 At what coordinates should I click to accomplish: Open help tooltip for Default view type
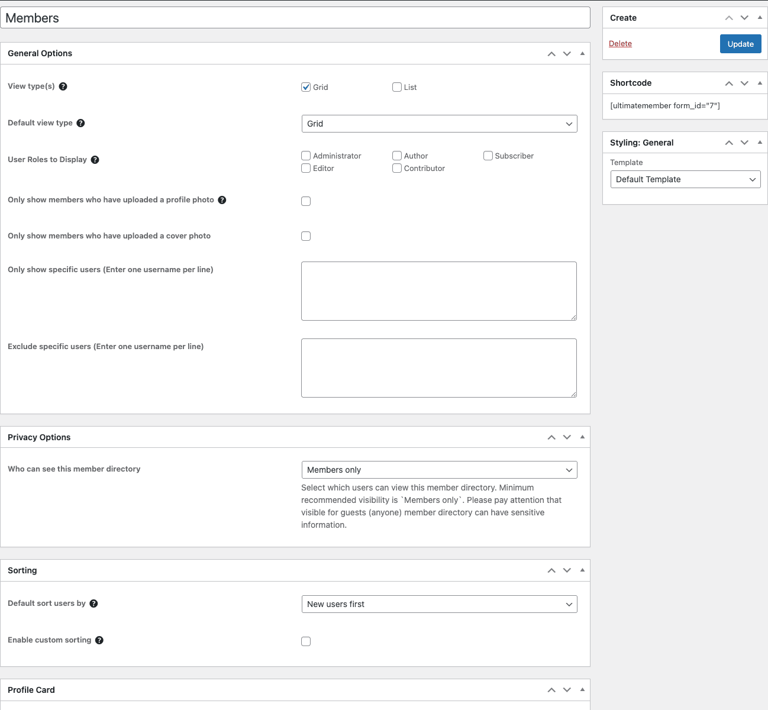coord(80,123)
